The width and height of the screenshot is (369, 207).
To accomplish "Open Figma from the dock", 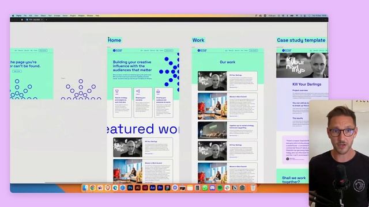I will 167,188.
